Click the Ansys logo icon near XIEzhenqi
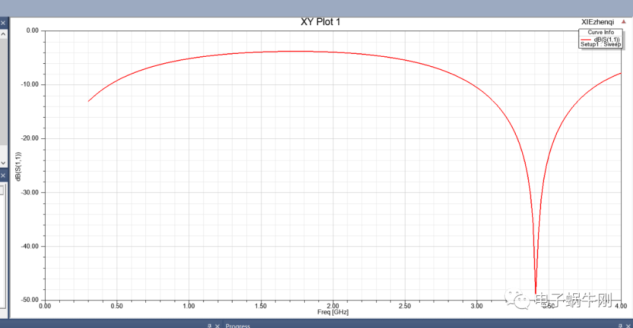 click(623, 21)
